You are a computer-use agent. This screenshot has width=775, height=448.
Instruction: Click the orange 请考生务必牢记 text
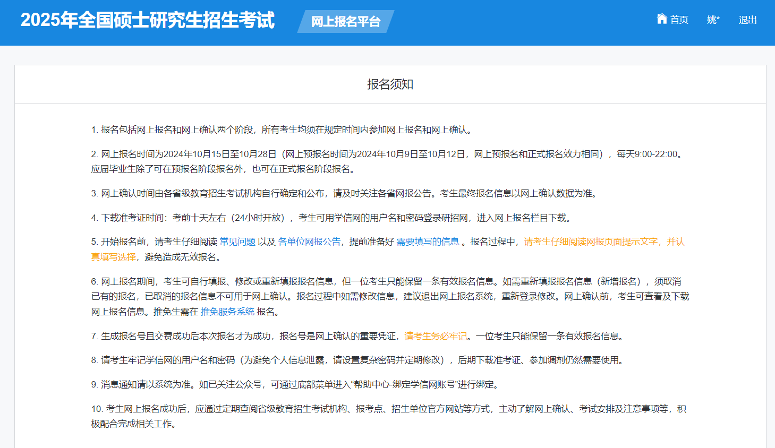tap(436, 336)
